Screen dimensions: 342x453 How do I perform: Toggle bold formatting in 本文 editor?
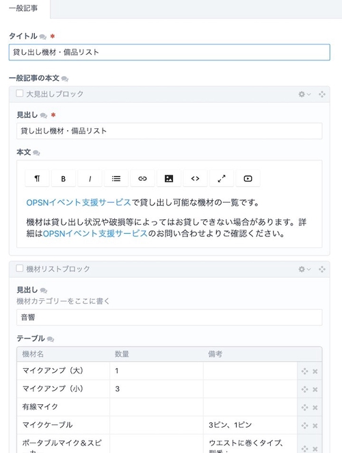pos(64,178)
